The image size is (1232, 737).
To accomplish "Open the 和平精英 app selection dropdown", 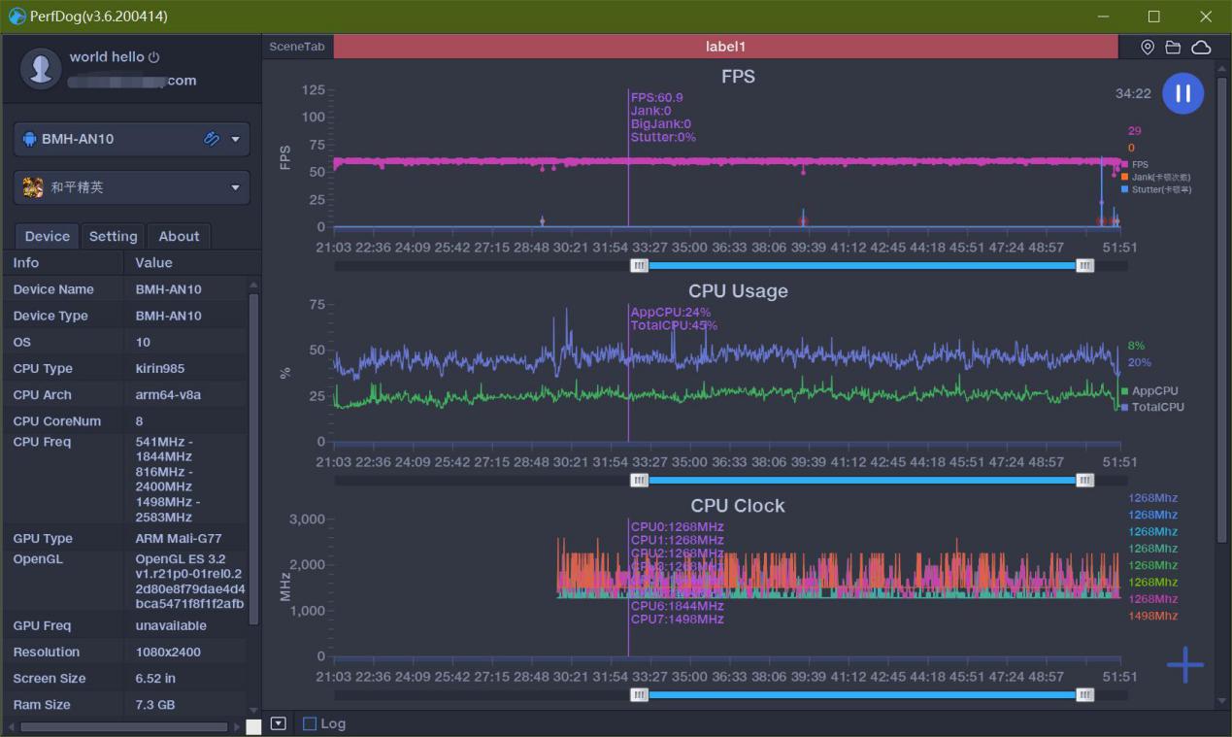I will click(234, 187).
